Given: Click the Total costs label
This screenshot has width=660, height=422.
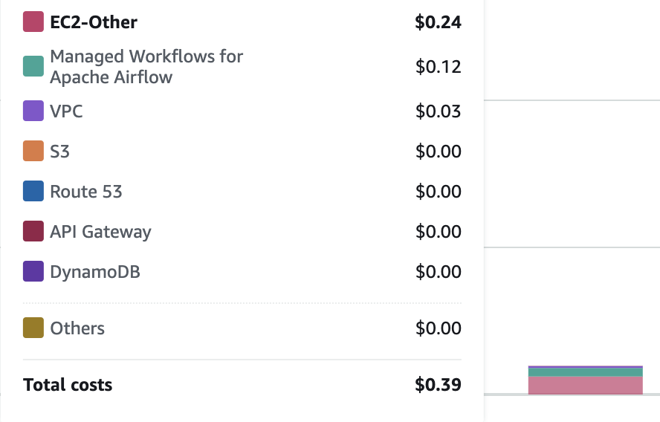Looking at the screenshot, I should (68, 385).
